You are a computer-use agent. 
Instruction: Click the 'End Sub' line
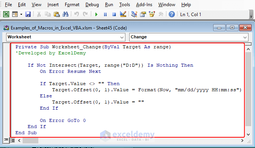26,133
